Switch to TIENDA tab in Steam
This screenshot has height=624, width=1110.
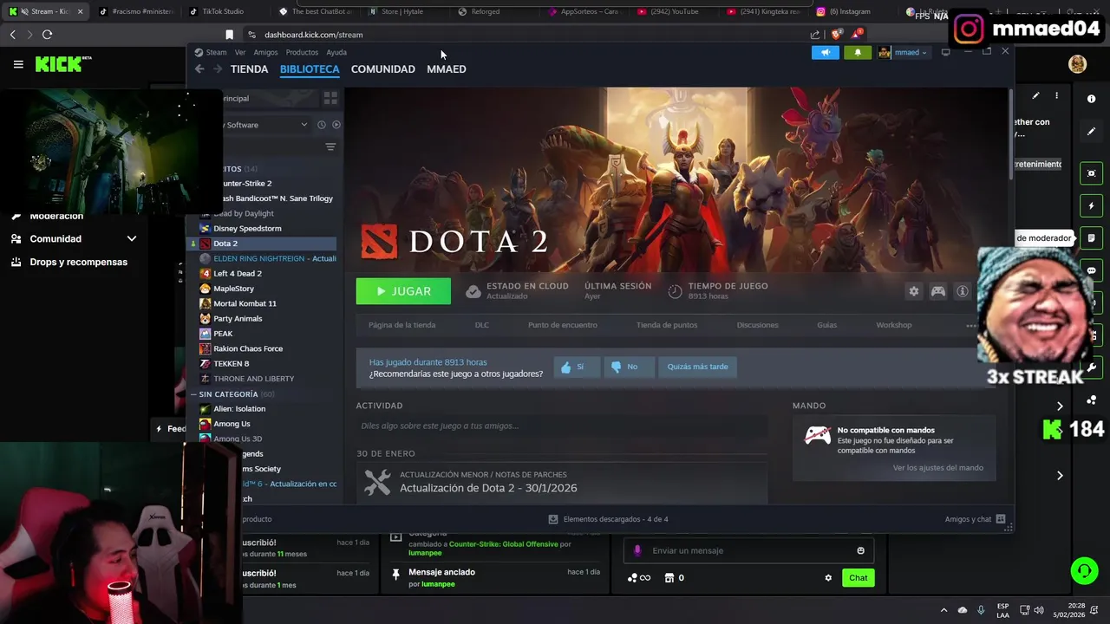(249, 69)
